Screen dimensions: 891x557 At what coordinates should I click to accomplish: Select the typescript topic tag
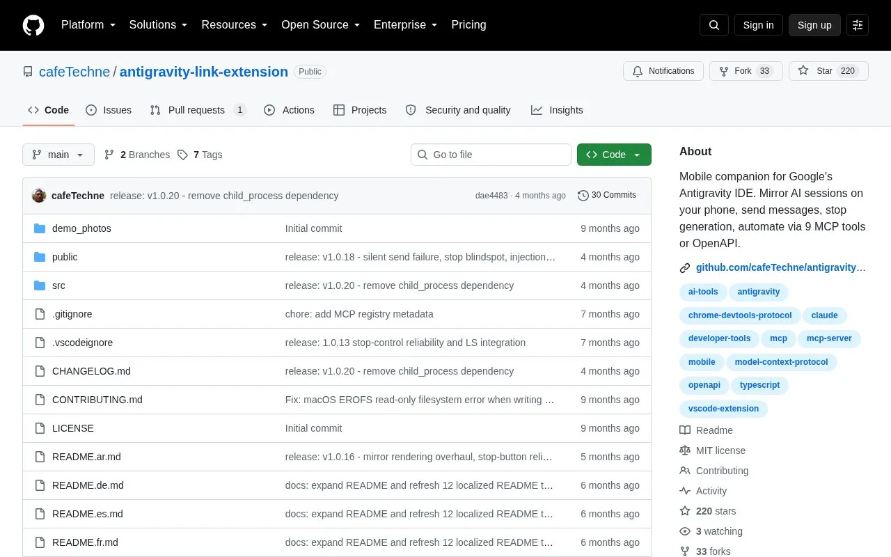tap(759, 385)
